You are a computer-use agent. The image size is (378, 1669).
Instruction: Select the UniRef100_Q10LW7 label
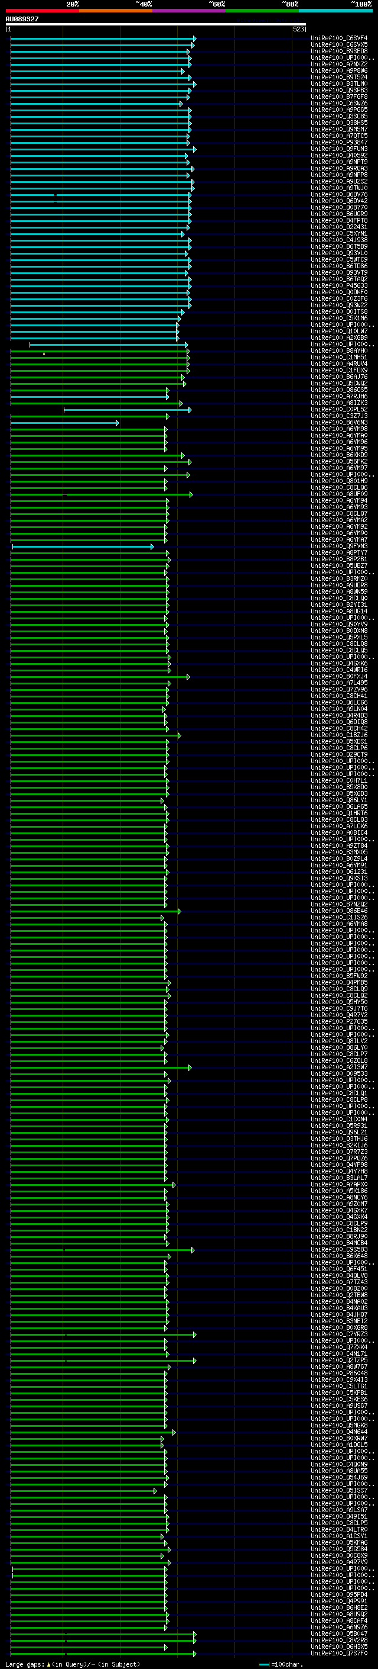pyautogui.click(x=338, y=331)
